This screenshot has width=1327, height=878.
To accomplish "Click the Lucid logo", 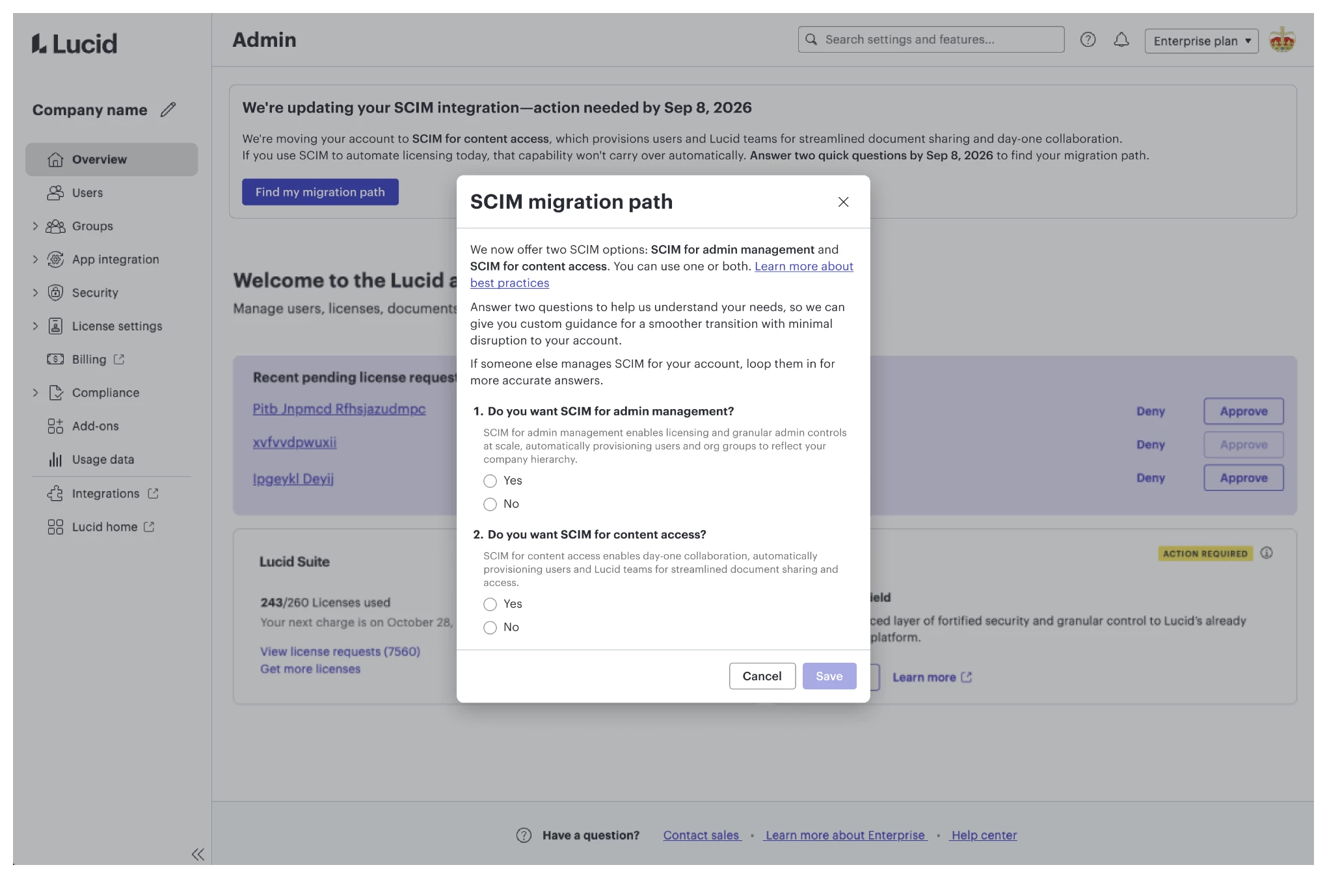I will (x=75, y=43).
